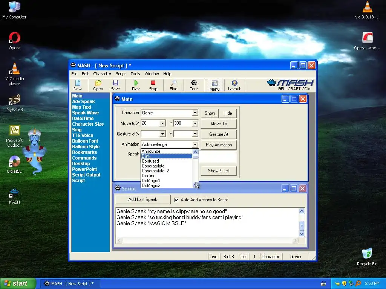Open My Computer desktop icon
The height and width of the screenshot is (289, 386).
(14, 10)
